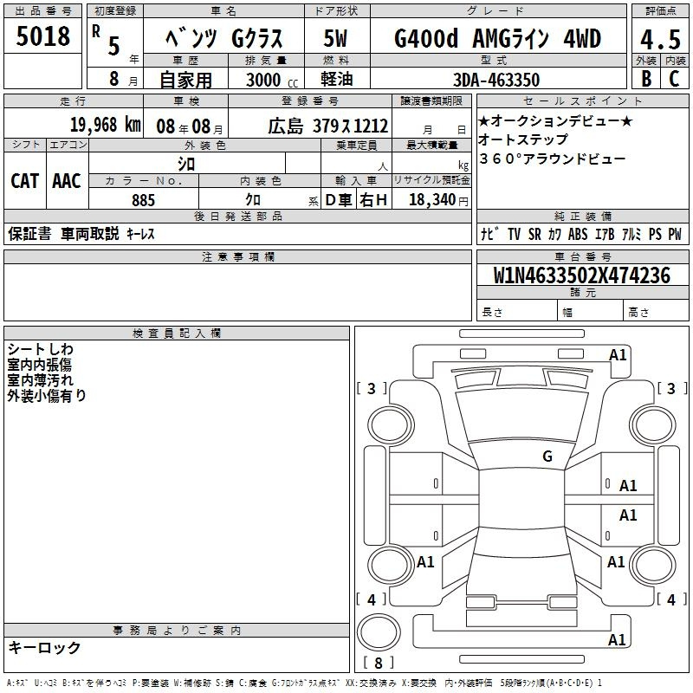Select model code 3DA-463350
Viewport: 693px width, 693px height.
pos(496,80)
